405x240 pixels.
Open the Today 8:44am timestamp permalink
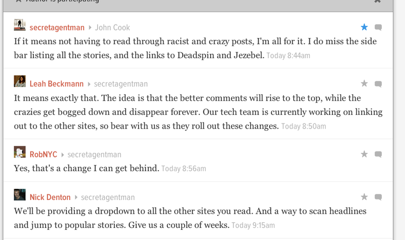288,56
